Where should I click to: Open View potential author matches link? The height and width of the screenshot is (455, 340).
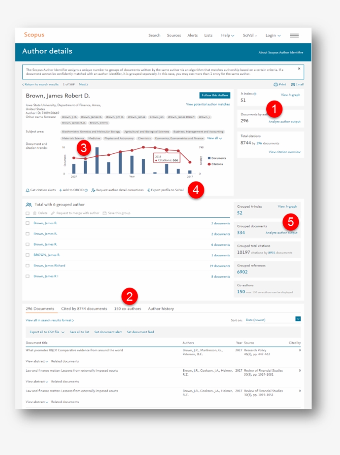(x=208, y=104)
